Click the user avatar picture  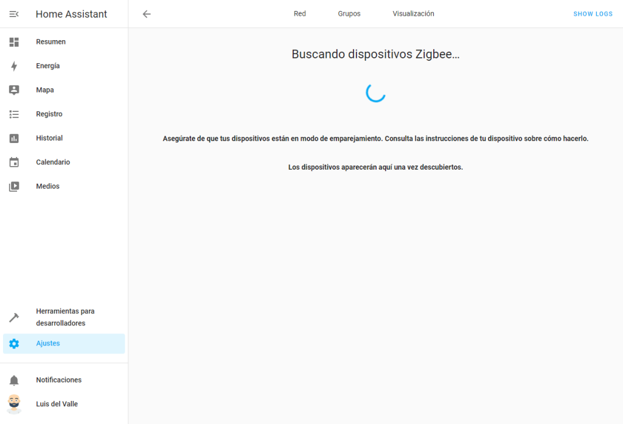pyautogui.click(x=14, y=404)
